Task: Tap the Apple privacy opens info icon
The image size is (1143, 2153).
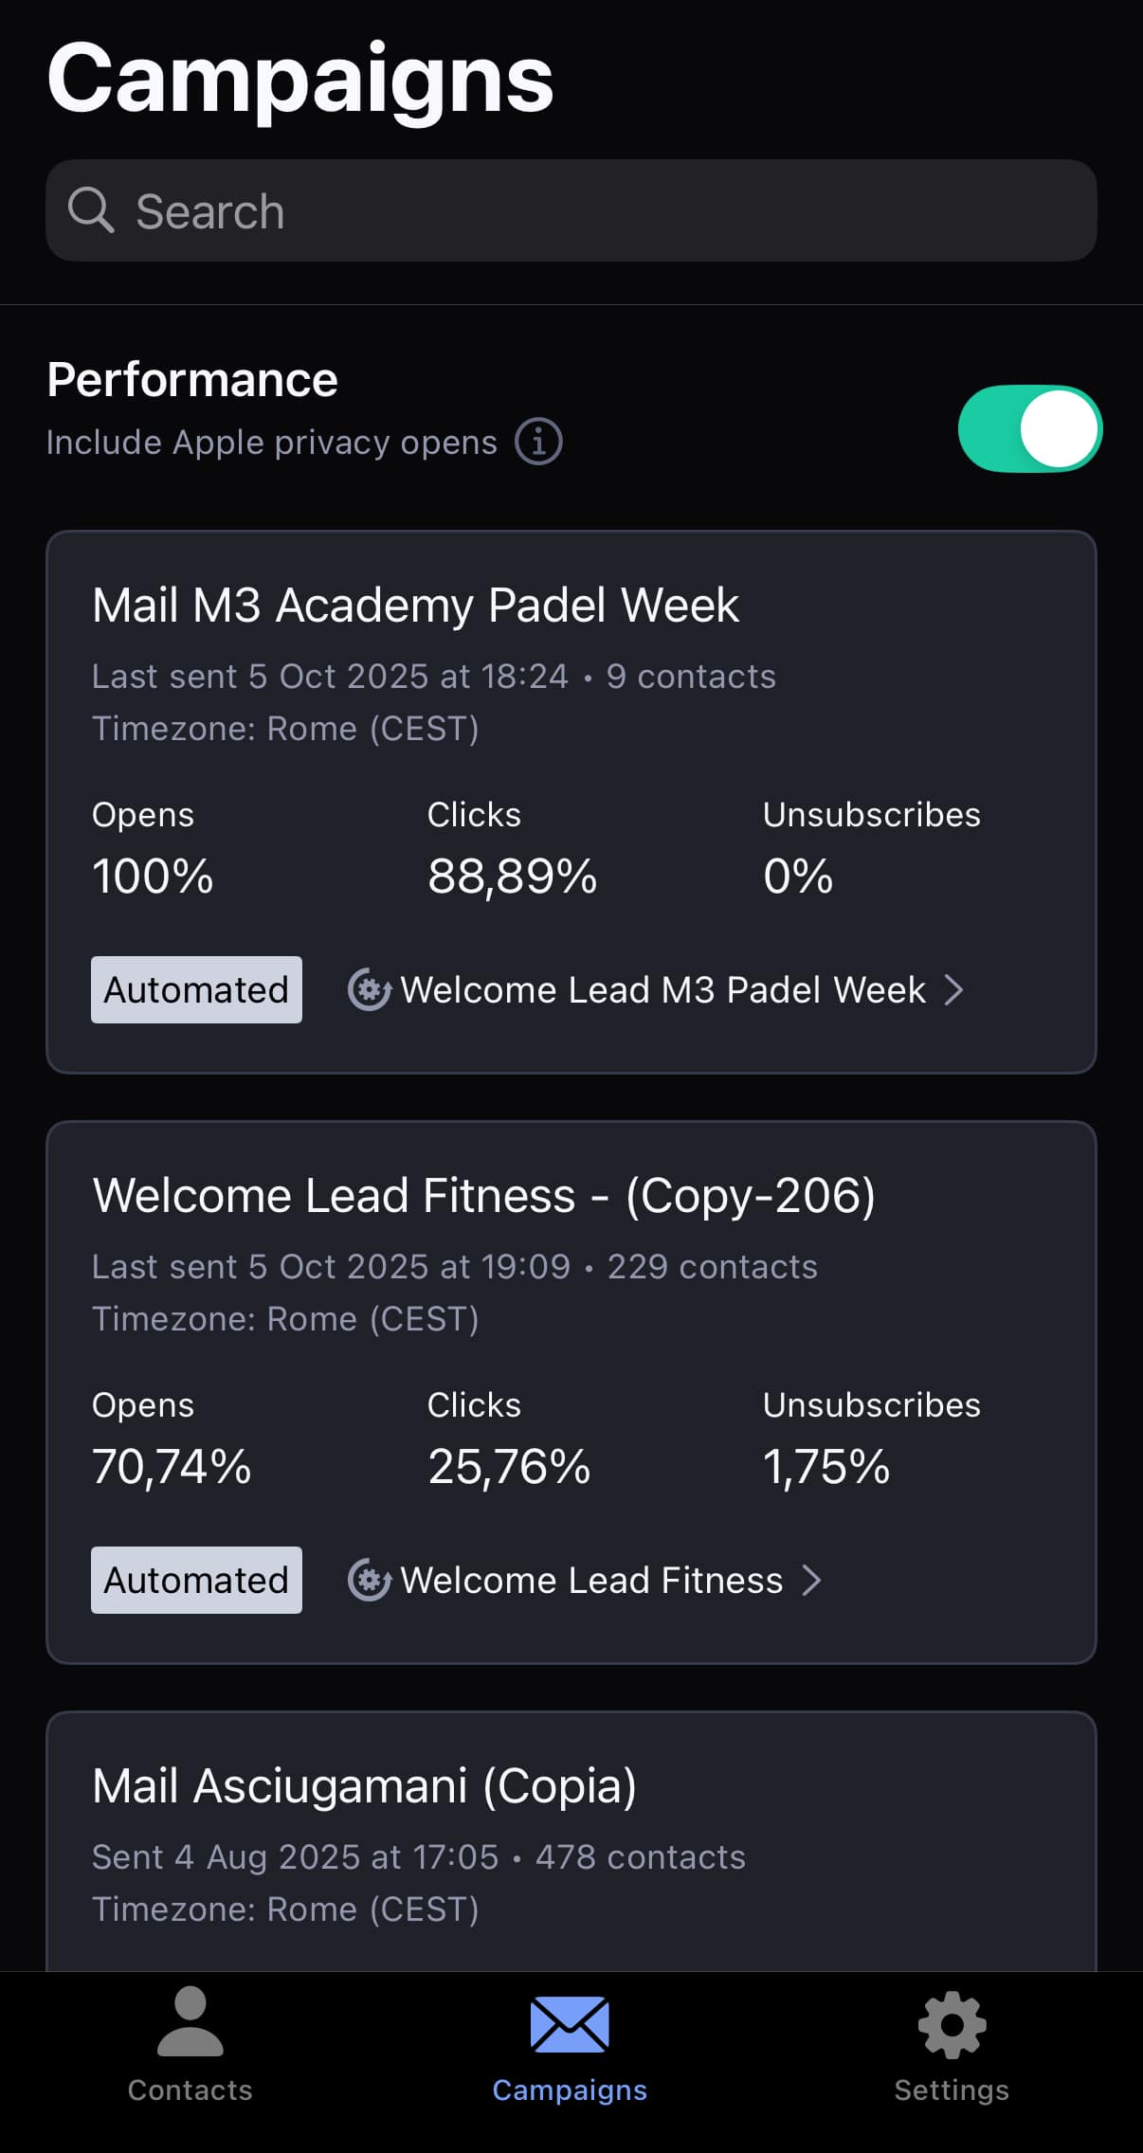Action: tap(538, 442)
